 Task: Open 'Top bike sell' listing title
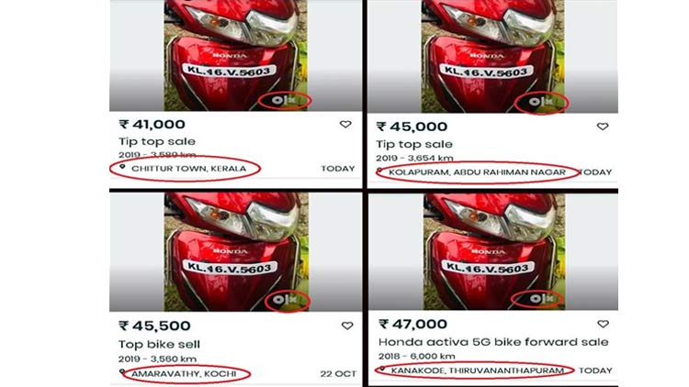click(159, 345)
